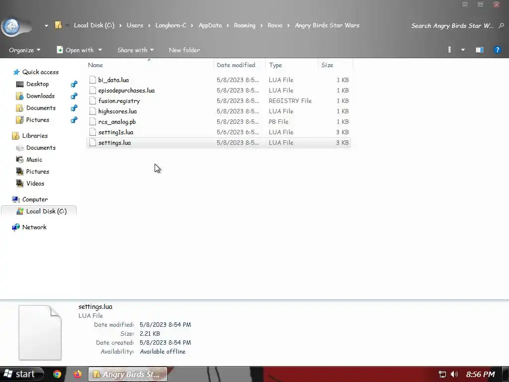Expand the arrow after Rovio breadcrumb
The width and height of the screenshot is (509, 382).
point(288,25)
